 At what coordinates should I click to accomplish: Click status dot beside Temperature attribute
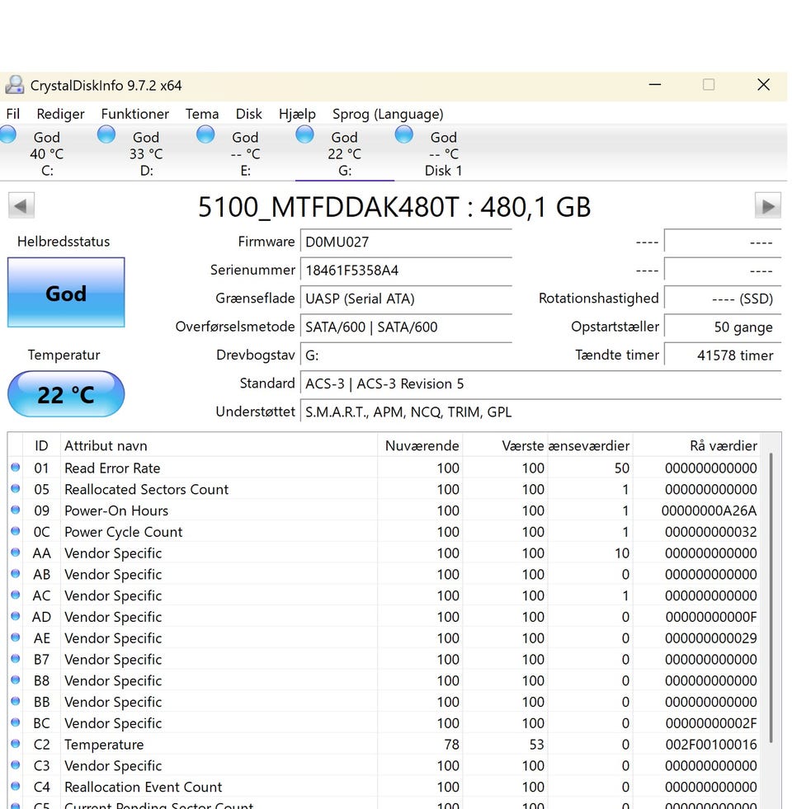[x=15, y=745]
